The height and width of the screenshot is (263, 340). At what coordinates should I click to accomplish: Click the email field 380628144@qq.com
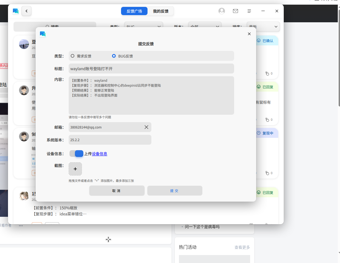(110, 127)
